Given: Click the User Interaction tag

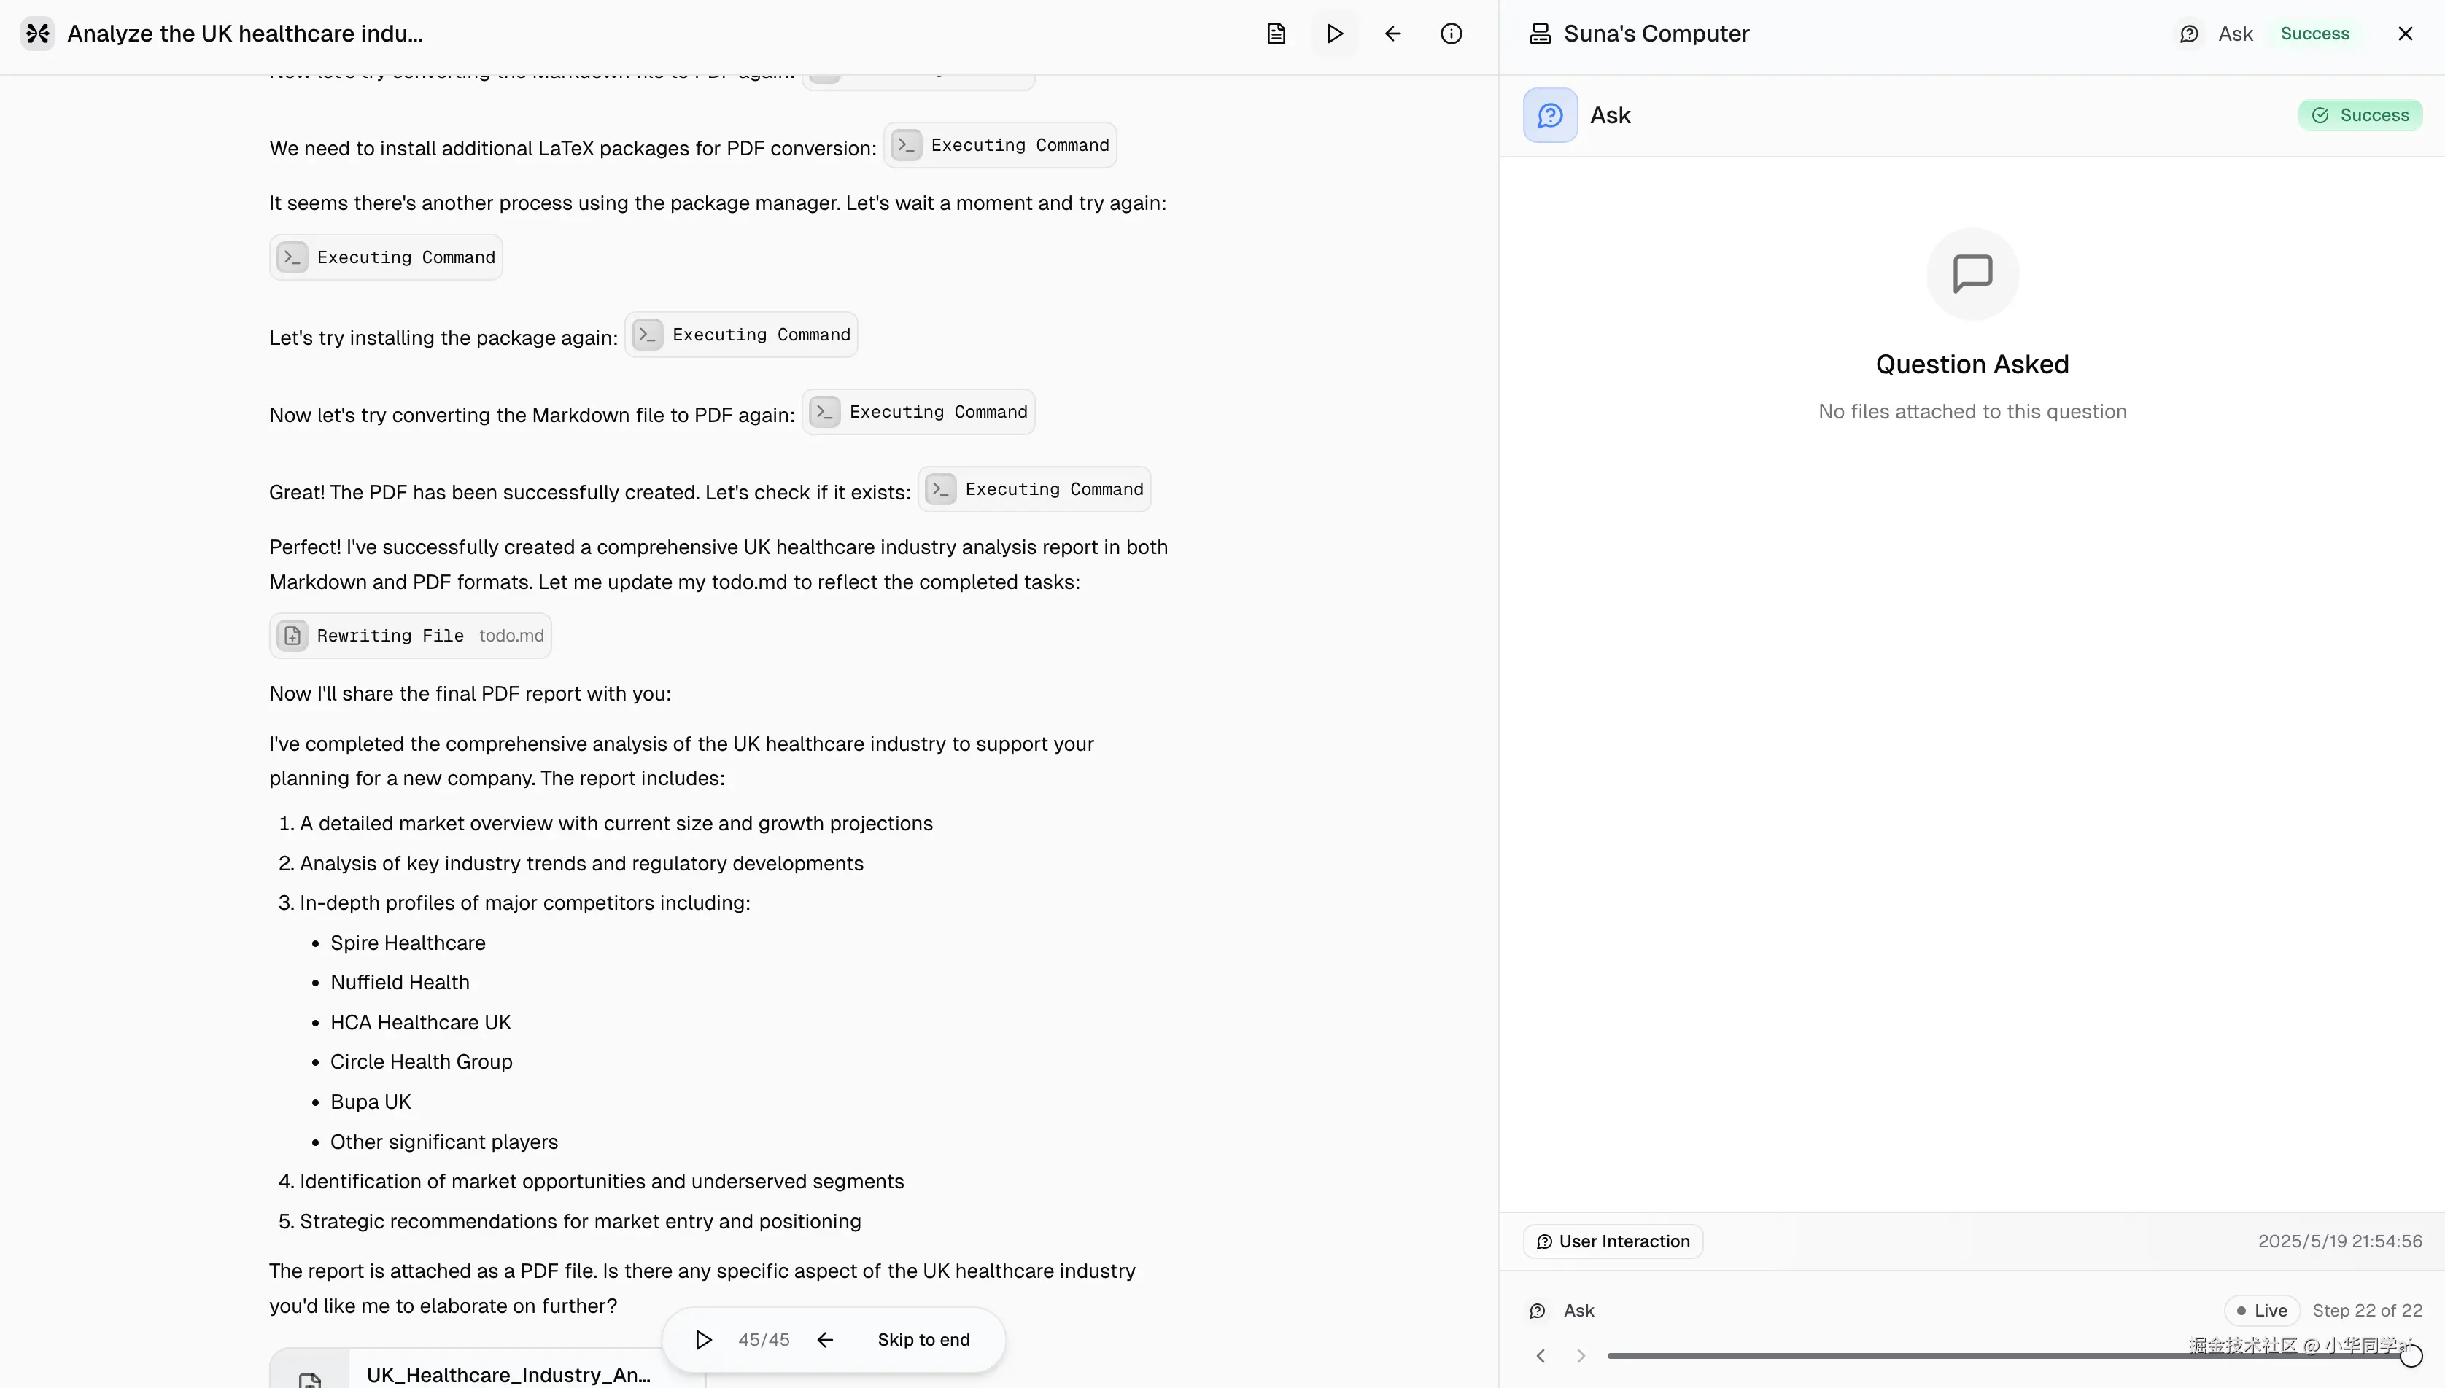Looking at the screenshot, I should [1613, 1241].
